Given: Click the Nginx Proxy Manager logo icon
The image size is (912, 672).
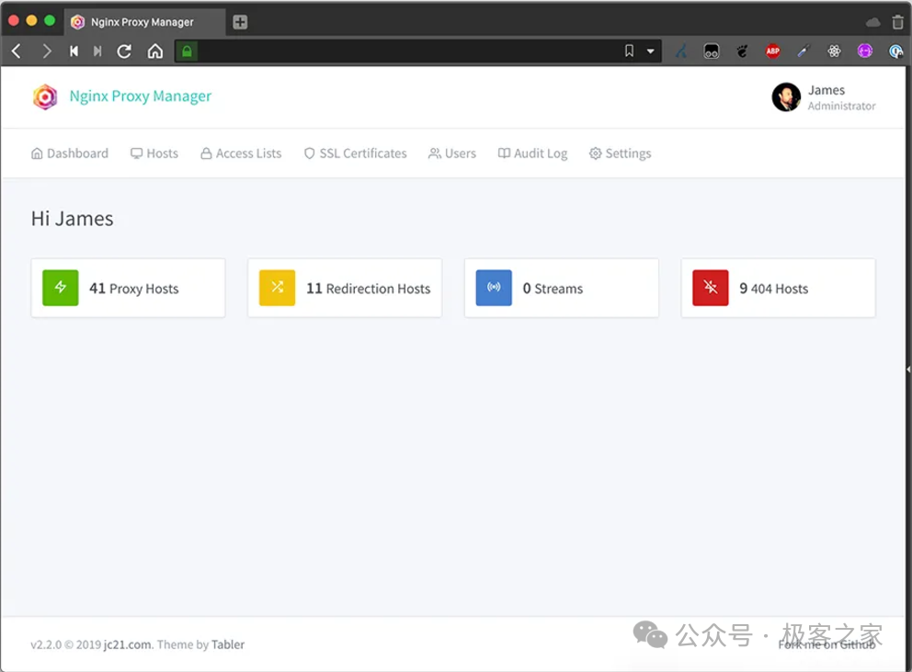Looking at the screenshot, I should click(45, 97).
